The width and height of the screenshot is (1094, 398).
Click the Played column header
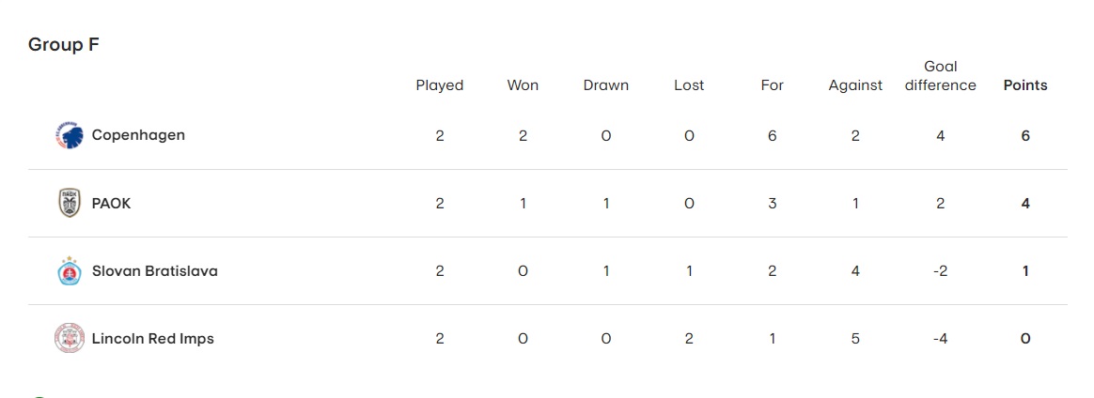click(440, 85)
